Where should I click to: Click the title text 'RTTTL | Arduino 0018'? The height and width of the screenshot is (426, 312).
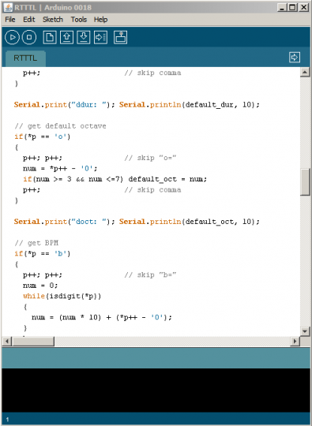[53, 7]
